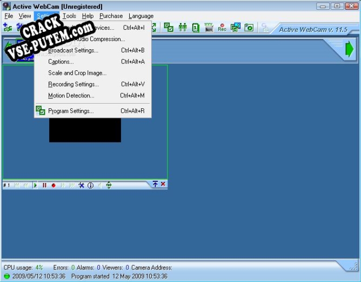Click the snapshot camera toolbar icon
The height and width of the screenshot is (282, 361).
(x=249, y=28)
